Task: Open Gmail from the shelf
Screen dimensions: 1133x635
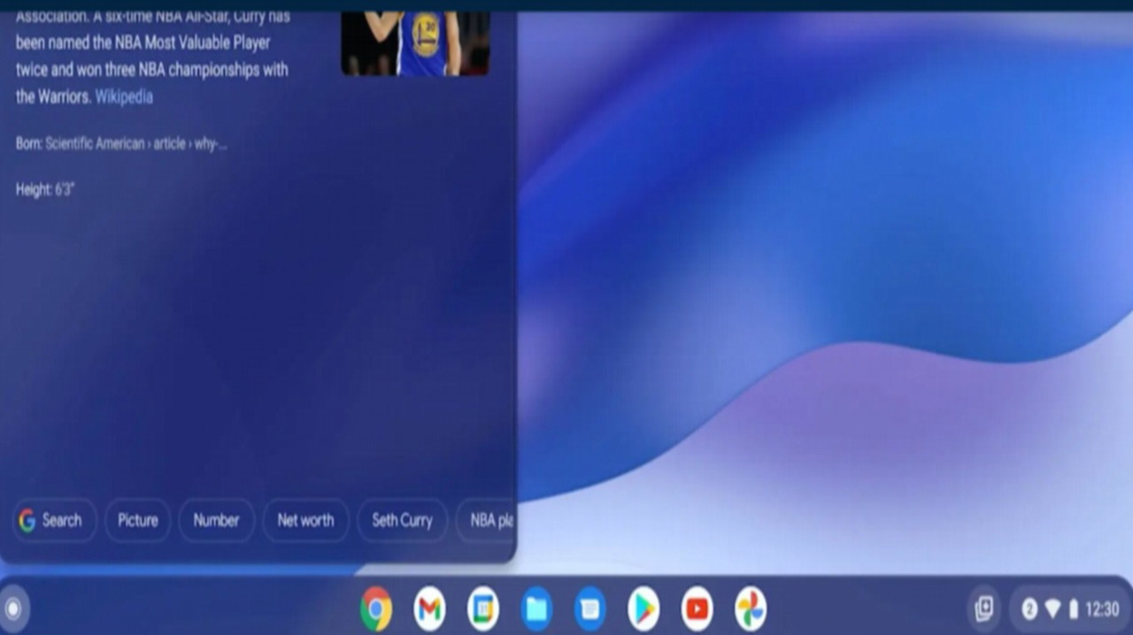Action: coord(430,608)
